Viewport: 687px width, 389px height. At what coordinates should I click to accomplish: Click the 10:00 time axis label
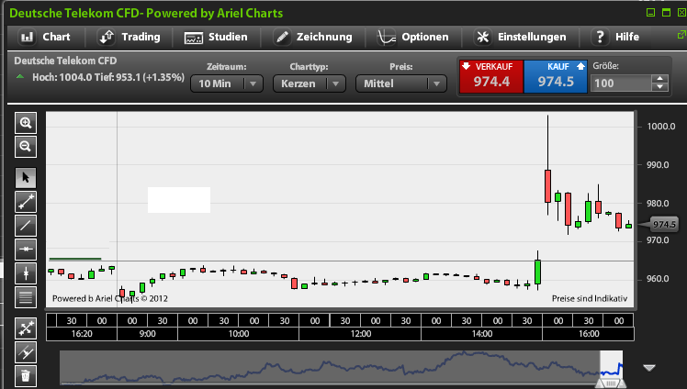tap(239, 334)
